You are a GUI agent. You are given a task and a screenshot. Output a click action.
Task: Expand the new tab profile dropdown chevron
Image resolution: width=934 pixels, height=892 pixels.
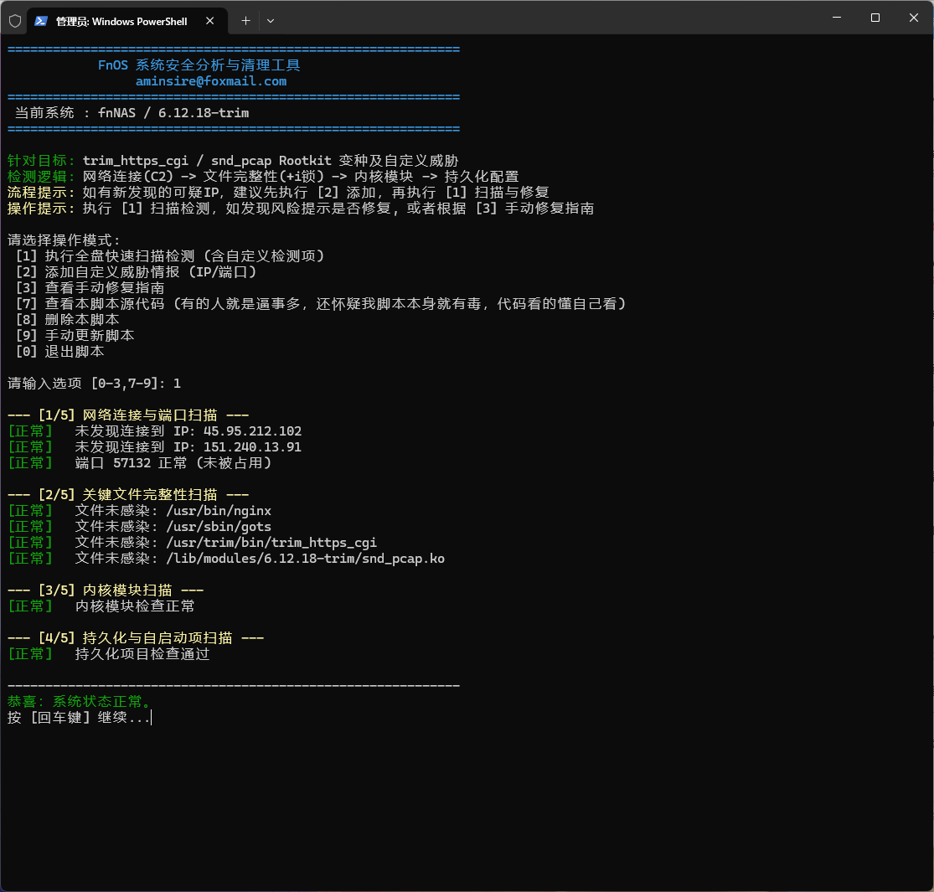pyautogui.click(x=270, y=21)
